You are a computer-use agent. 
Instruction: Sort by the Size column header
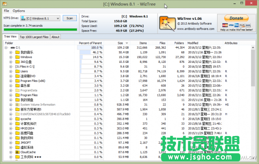(120, 43)
